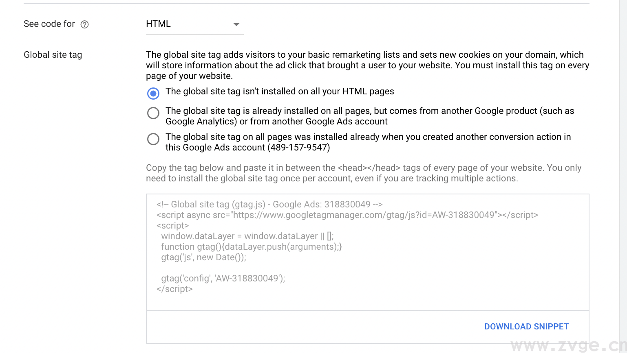627x353 pixels.
Task: Click the gtag('config', 'AW-318830049') code line
Action: pyautogui.click(x=223, y=279)
